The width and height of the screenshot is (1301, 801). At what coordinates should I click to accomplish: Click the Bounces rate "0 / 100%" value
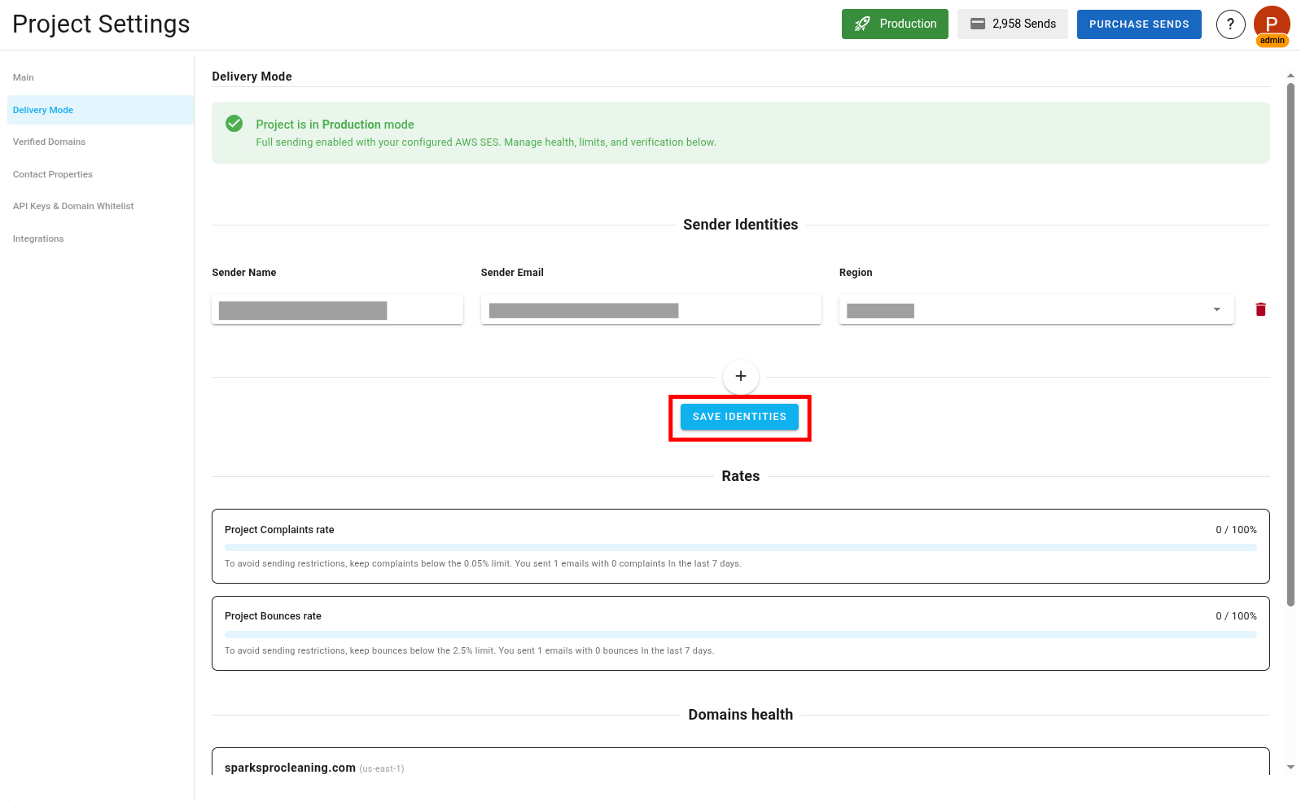(x=1236, y=616)
